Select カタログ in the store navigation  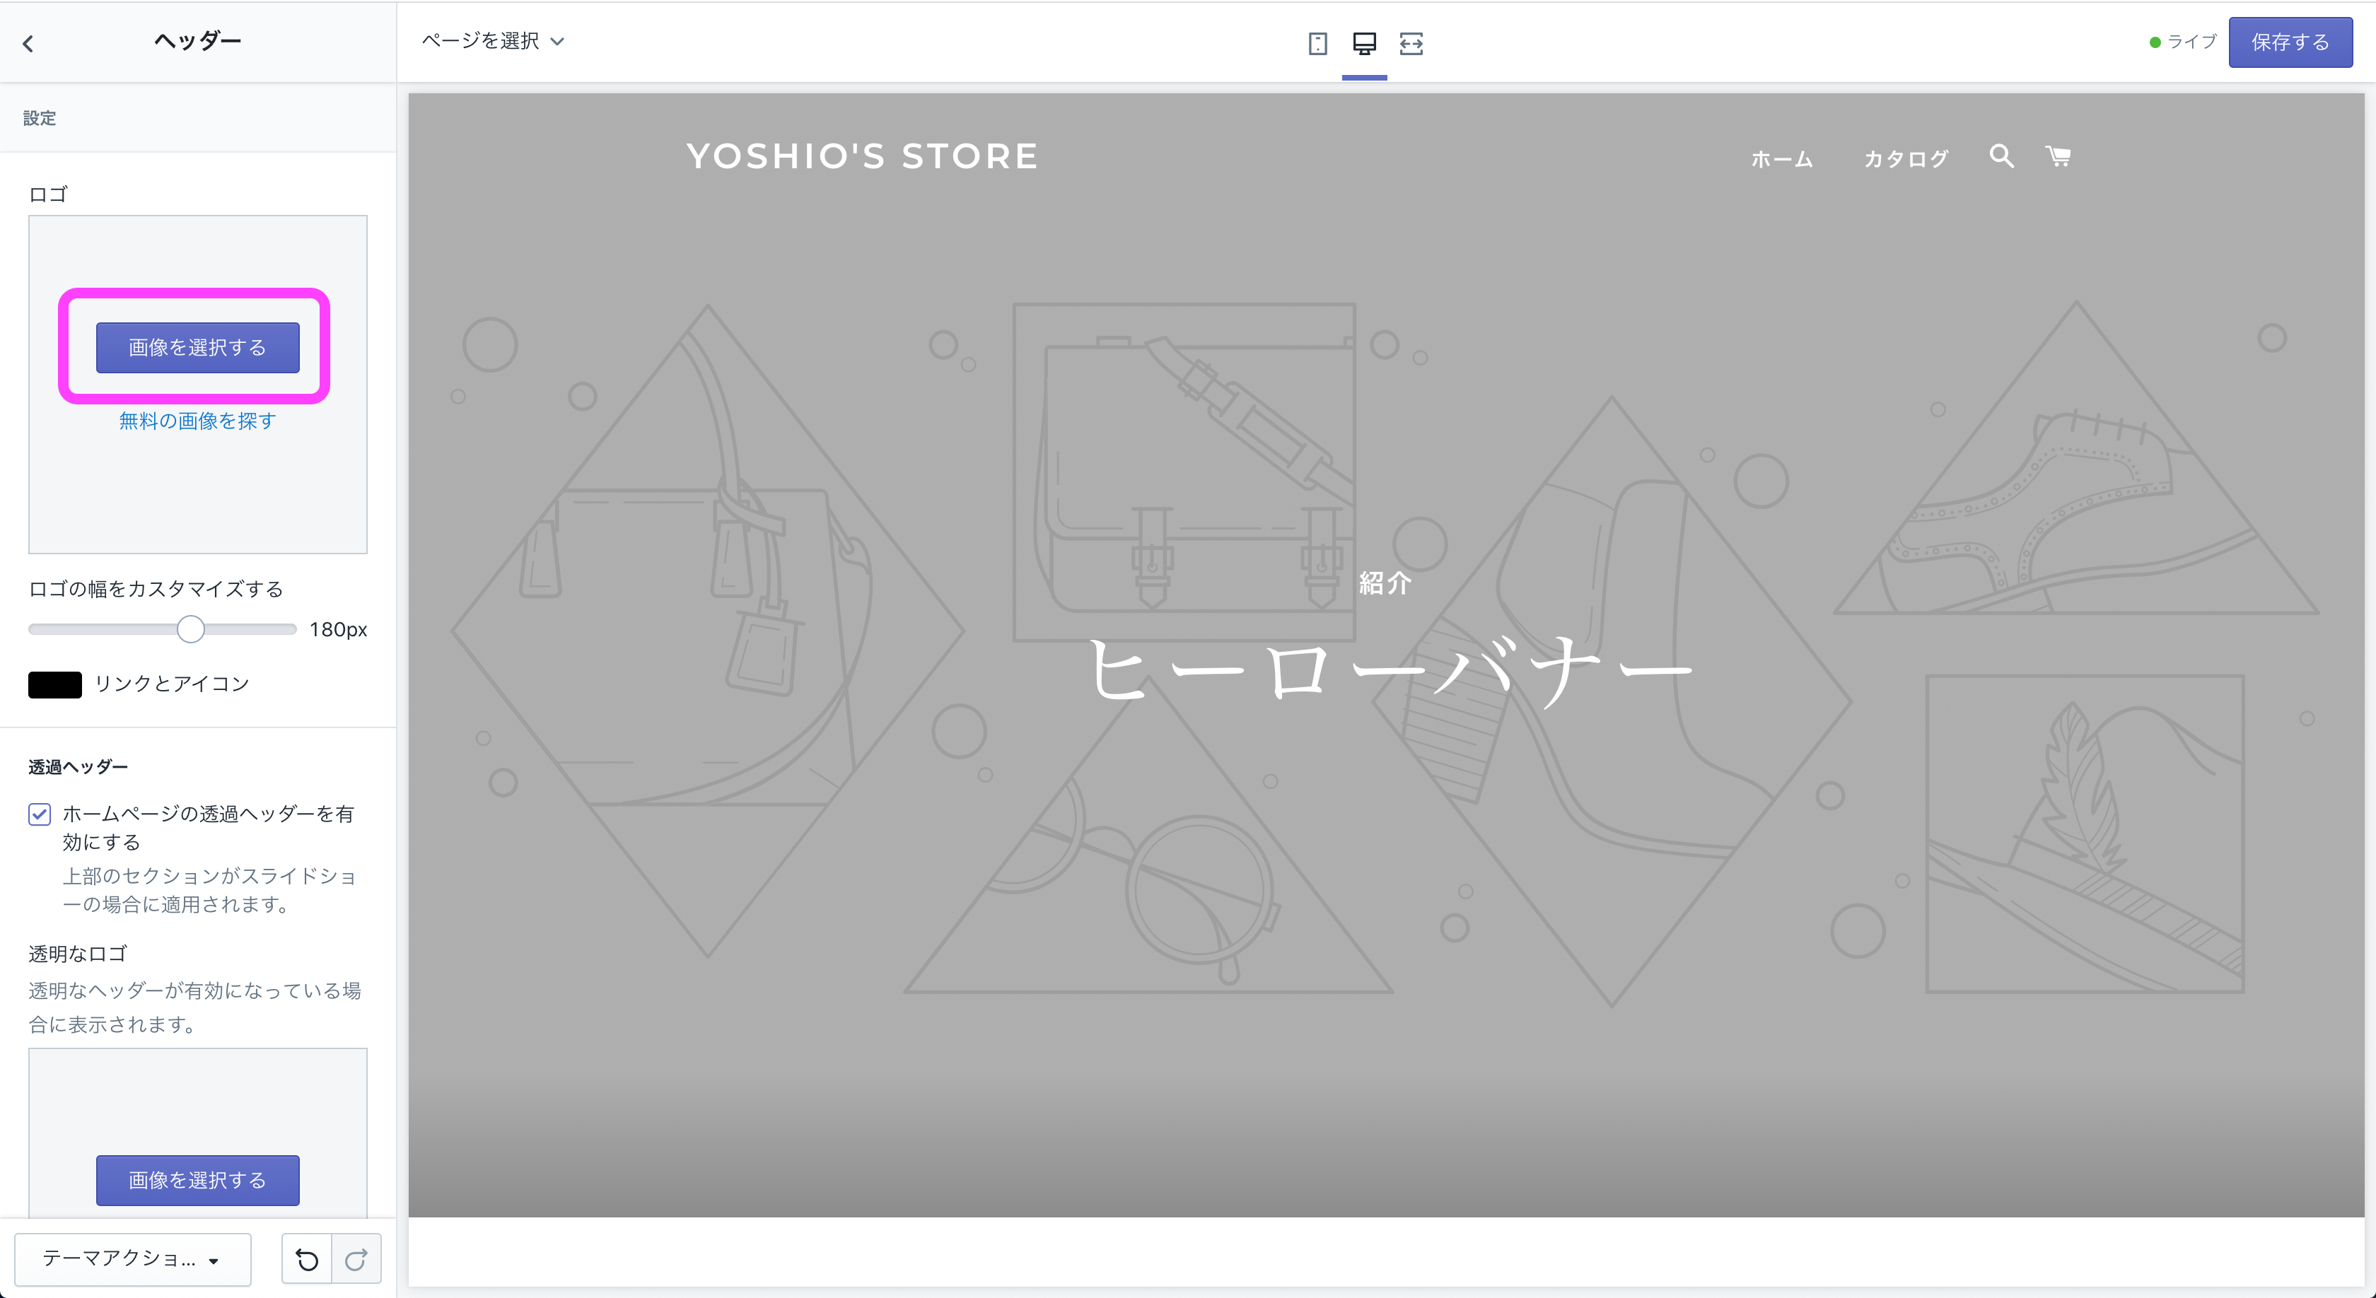[1904, 158]
